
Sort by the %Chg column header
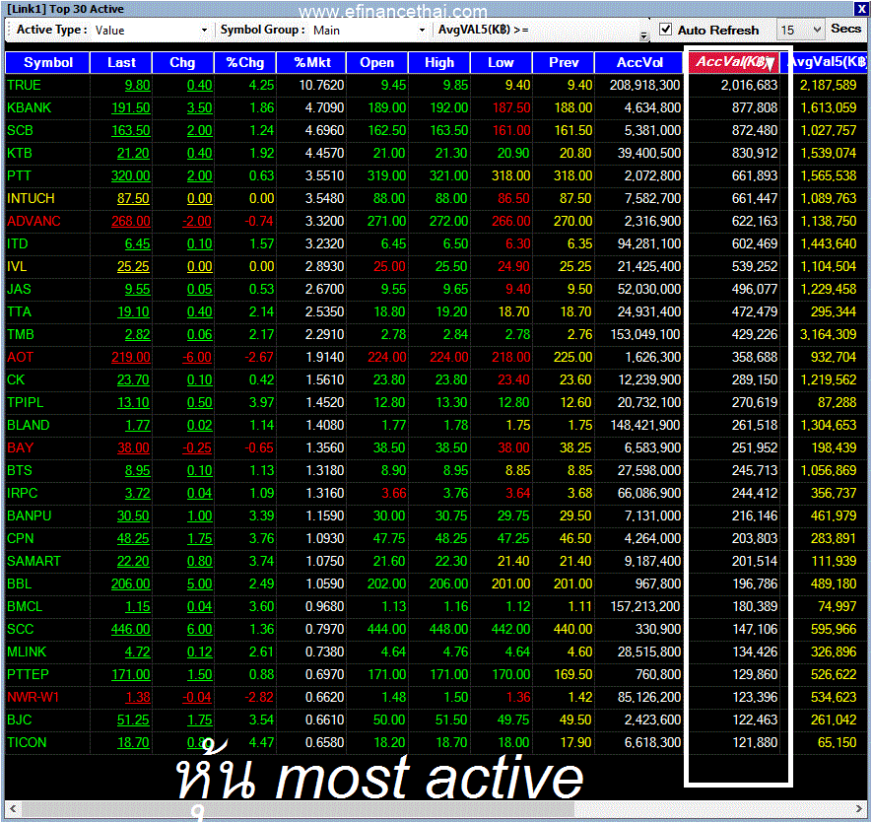point(245,62)
